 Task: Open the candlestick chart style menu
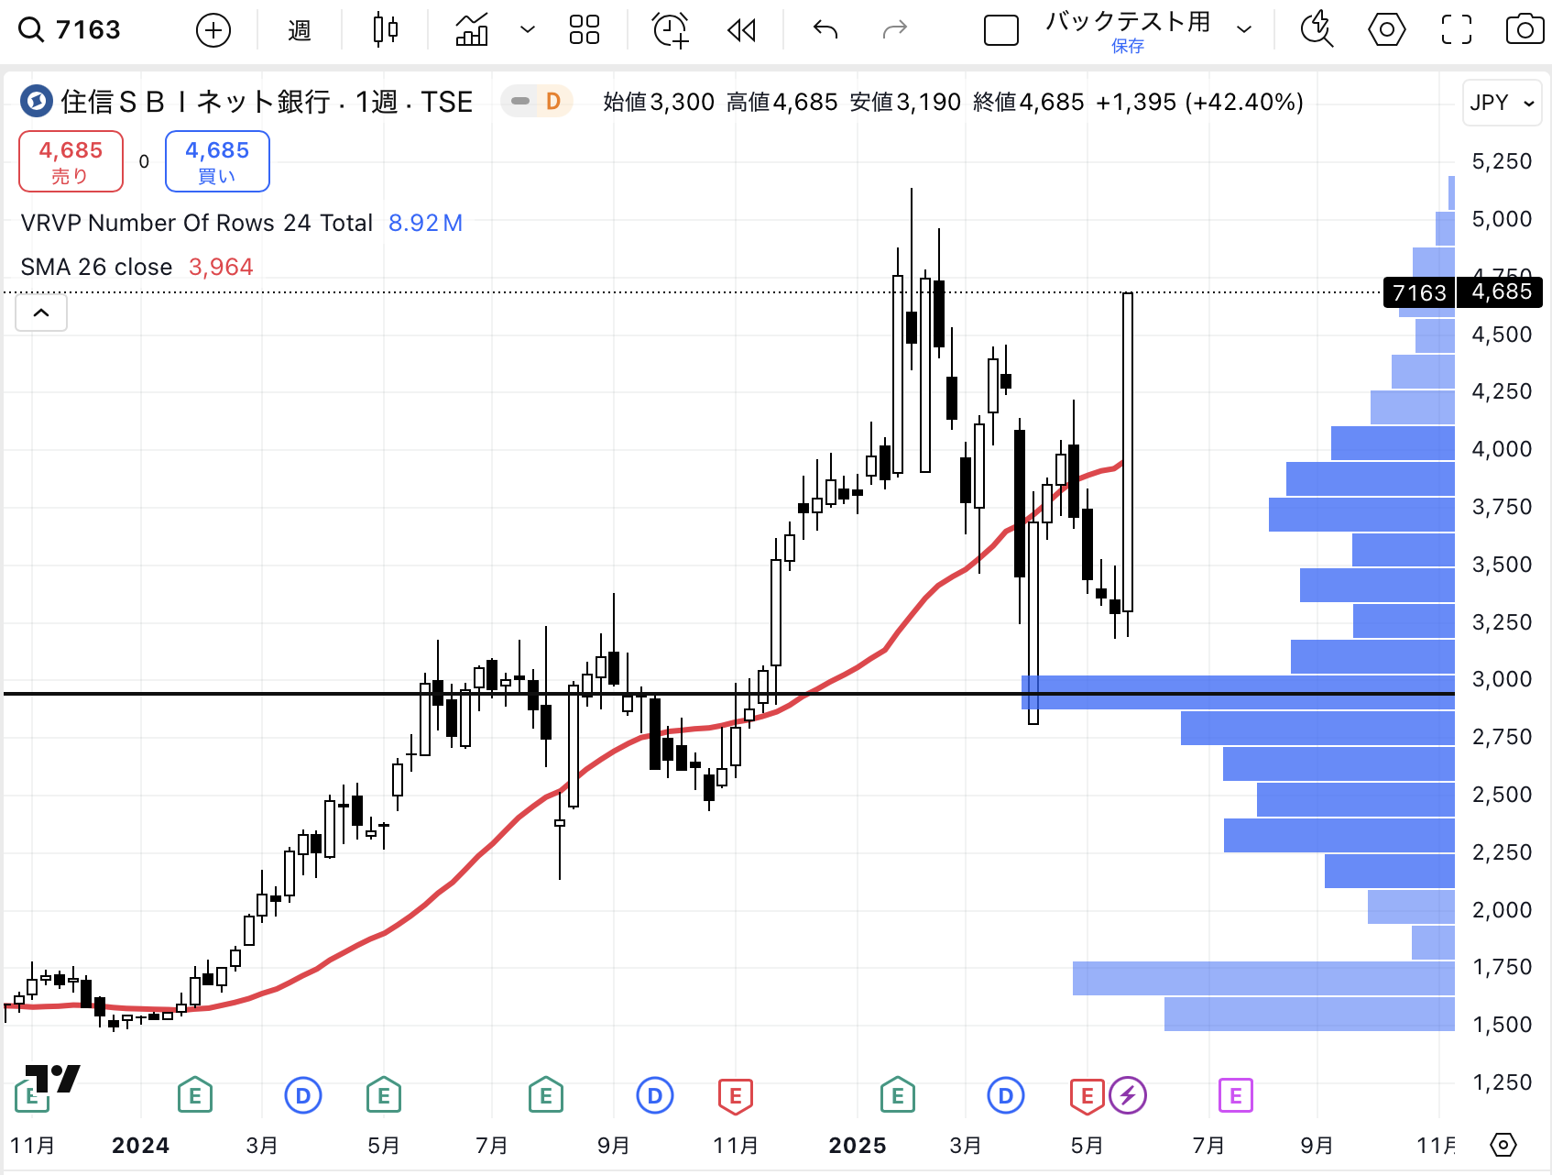pos(386,30)
